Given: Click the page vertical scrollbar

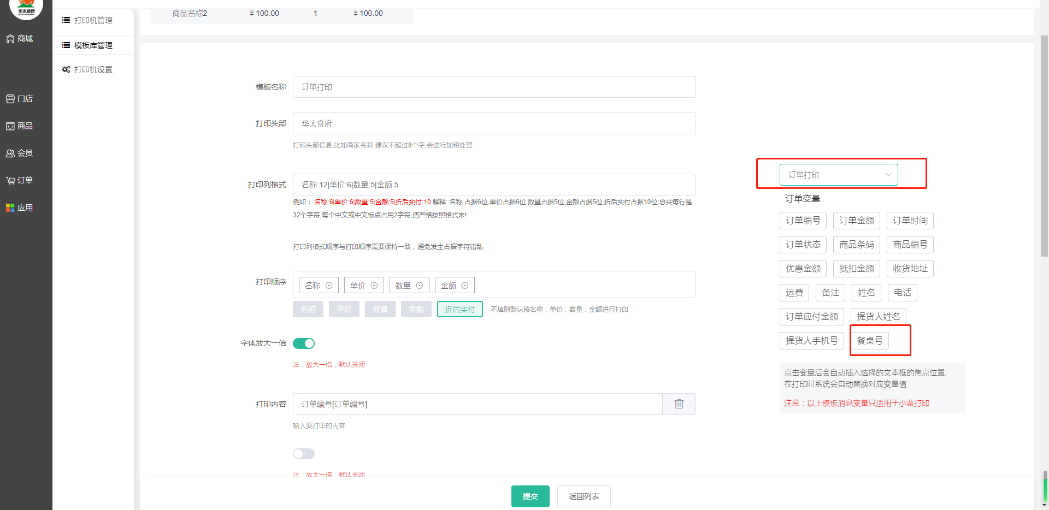Looking at the screenshot, I should [x=1044, y=164].
